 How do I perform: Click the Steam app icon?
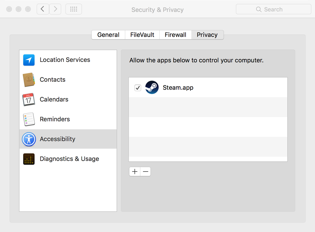[152, 87]
